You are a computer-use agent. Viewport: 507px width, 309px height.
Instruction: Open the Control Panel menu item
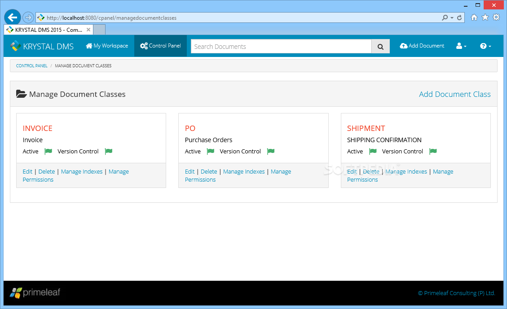pos(160,46)
